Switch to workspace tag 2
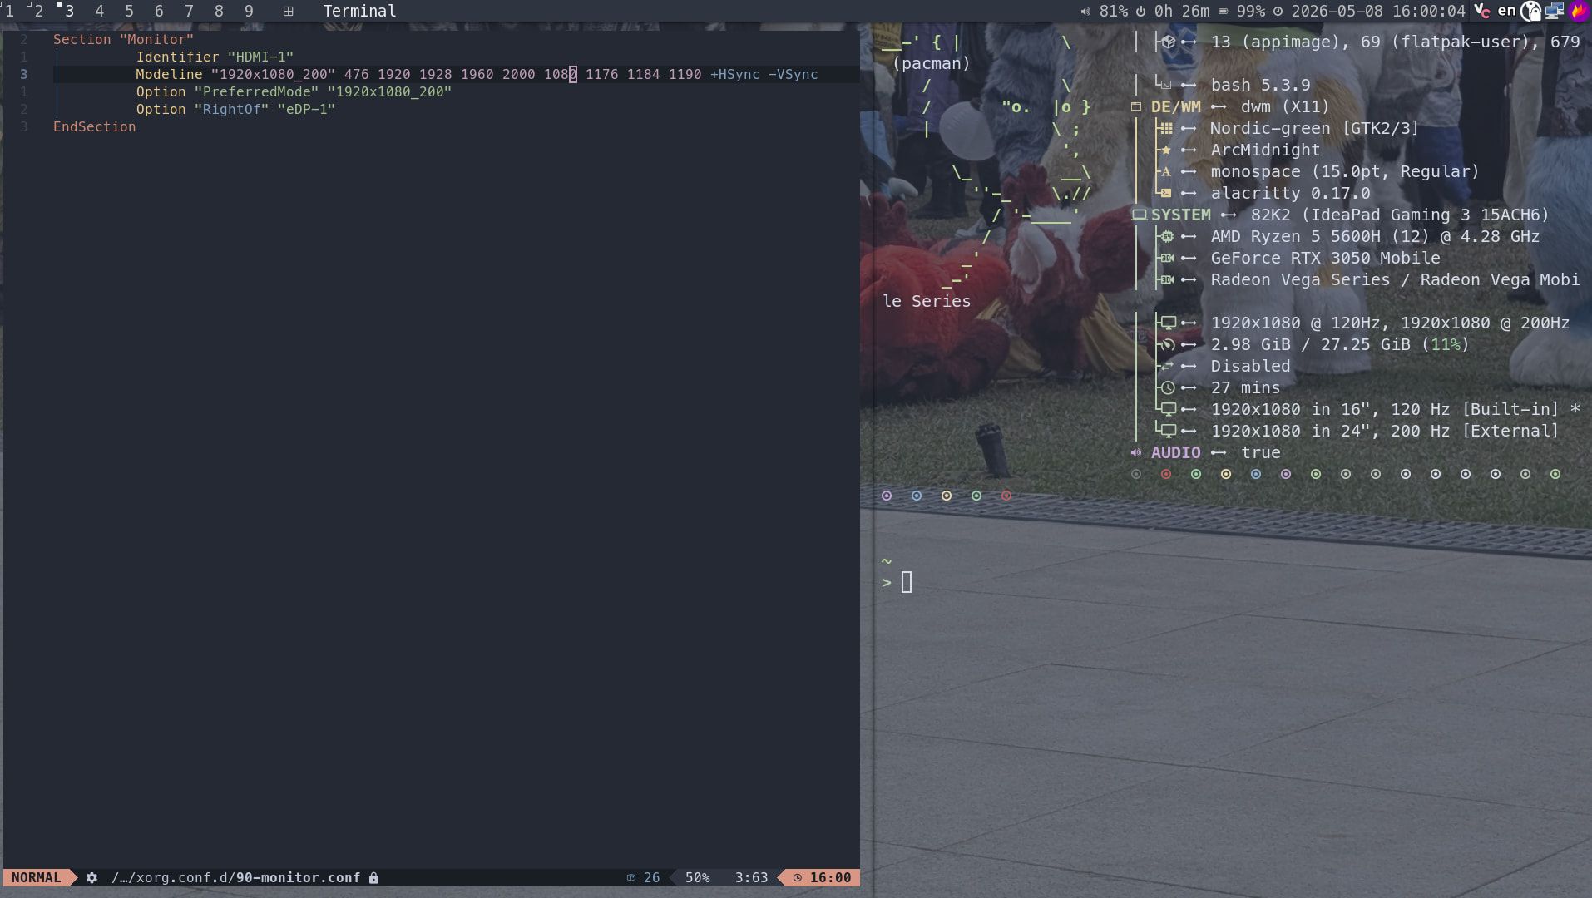This screenshot has height=898, width=1592. pyautogui.click(x=38, y=11)
